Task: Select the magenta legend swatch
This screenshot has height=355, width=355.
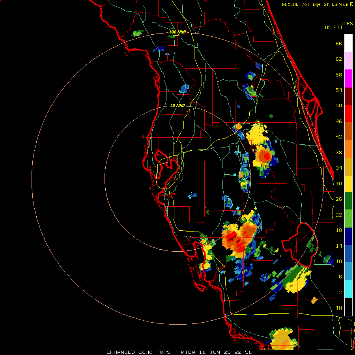Action: [348, 78]
